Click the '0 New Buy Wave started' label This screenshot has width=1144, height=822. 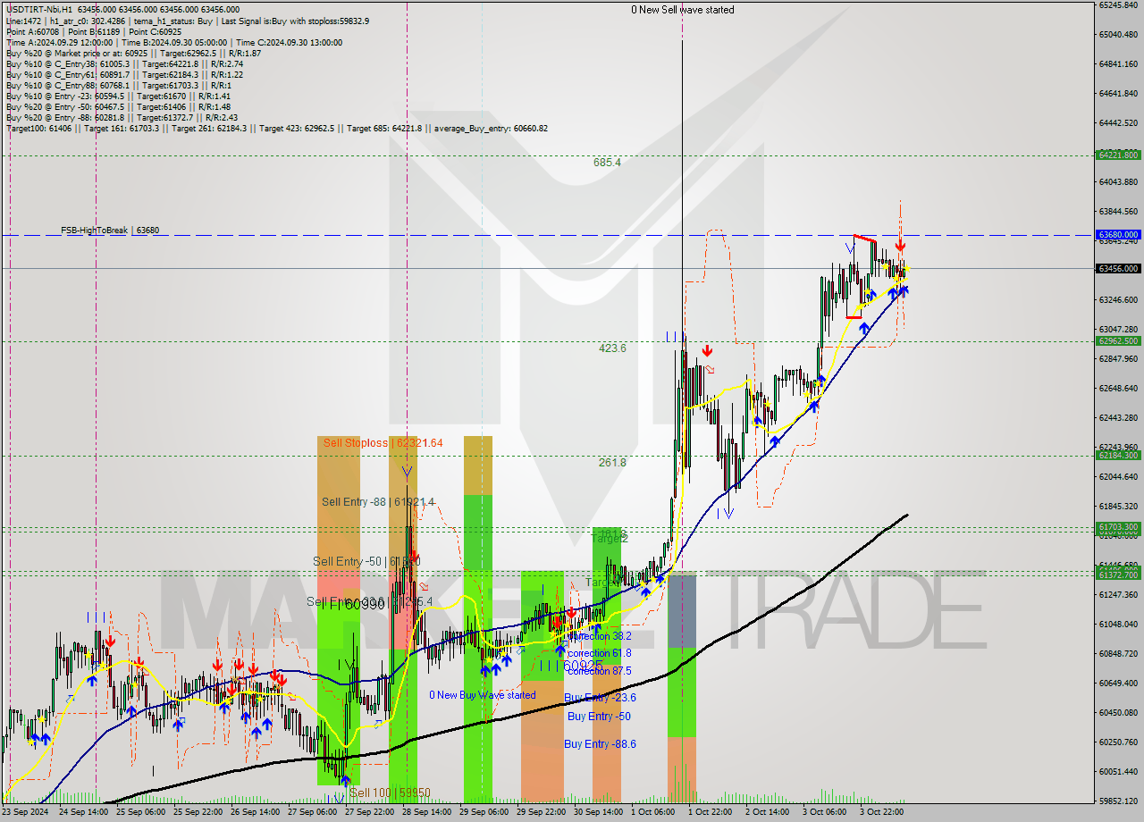[x=483, y=695]
